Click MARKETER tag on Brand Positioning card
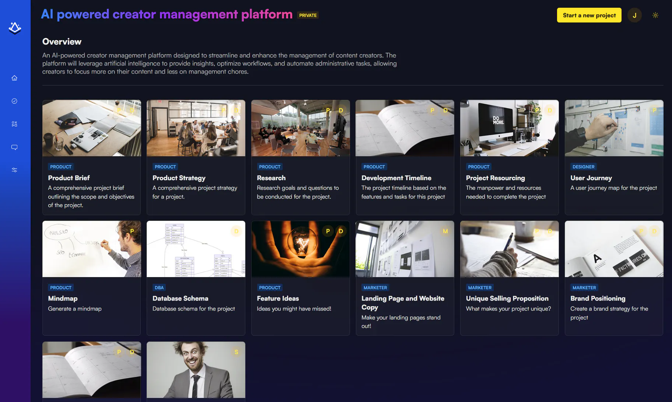Image resolution: width=672 pixels, height=402 pixels. pyautogui.click(x=584, y=288)
